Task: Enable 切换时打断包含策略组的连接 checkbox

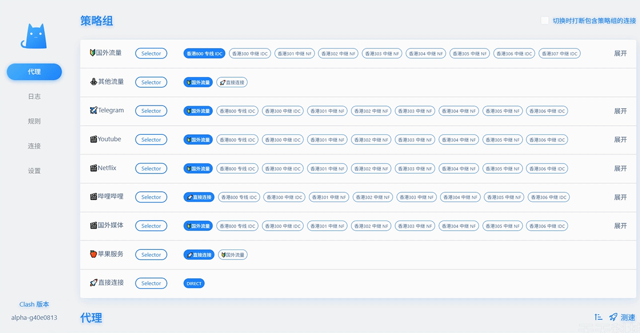Action: click(x=545, y=21)
